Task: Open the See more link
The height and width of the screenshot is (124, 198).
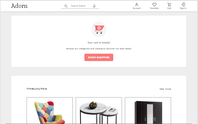Action: click(x=165, y=89)
